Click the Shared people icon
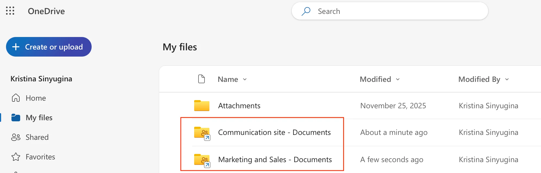 tap(16, 137)
